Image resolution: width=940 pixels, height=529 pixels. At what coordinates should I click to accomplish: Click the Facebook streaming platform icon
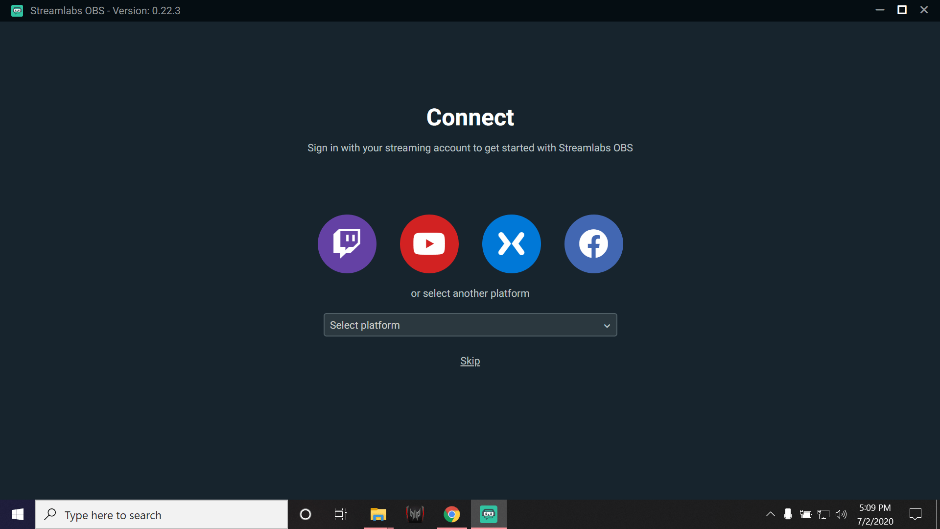[x=593, y=244]
